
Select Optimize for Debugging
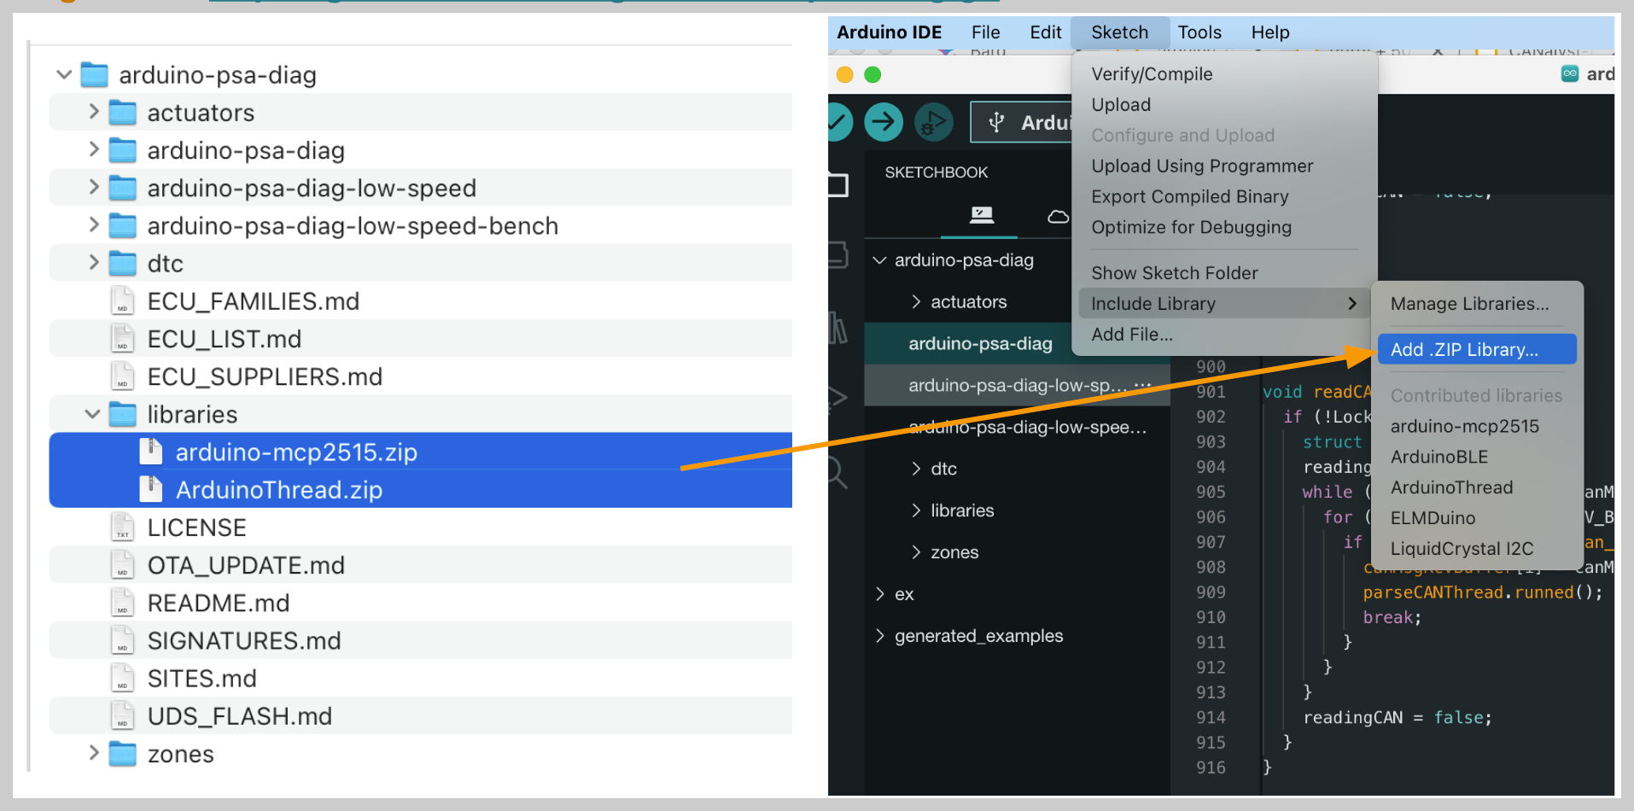point(1223,228)
